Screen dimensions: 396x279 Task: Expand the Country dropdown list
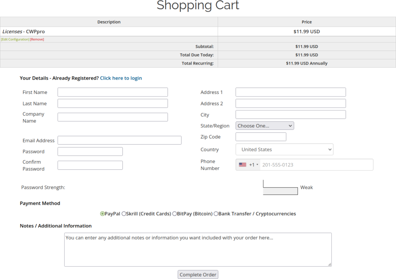tap(284, 150)
